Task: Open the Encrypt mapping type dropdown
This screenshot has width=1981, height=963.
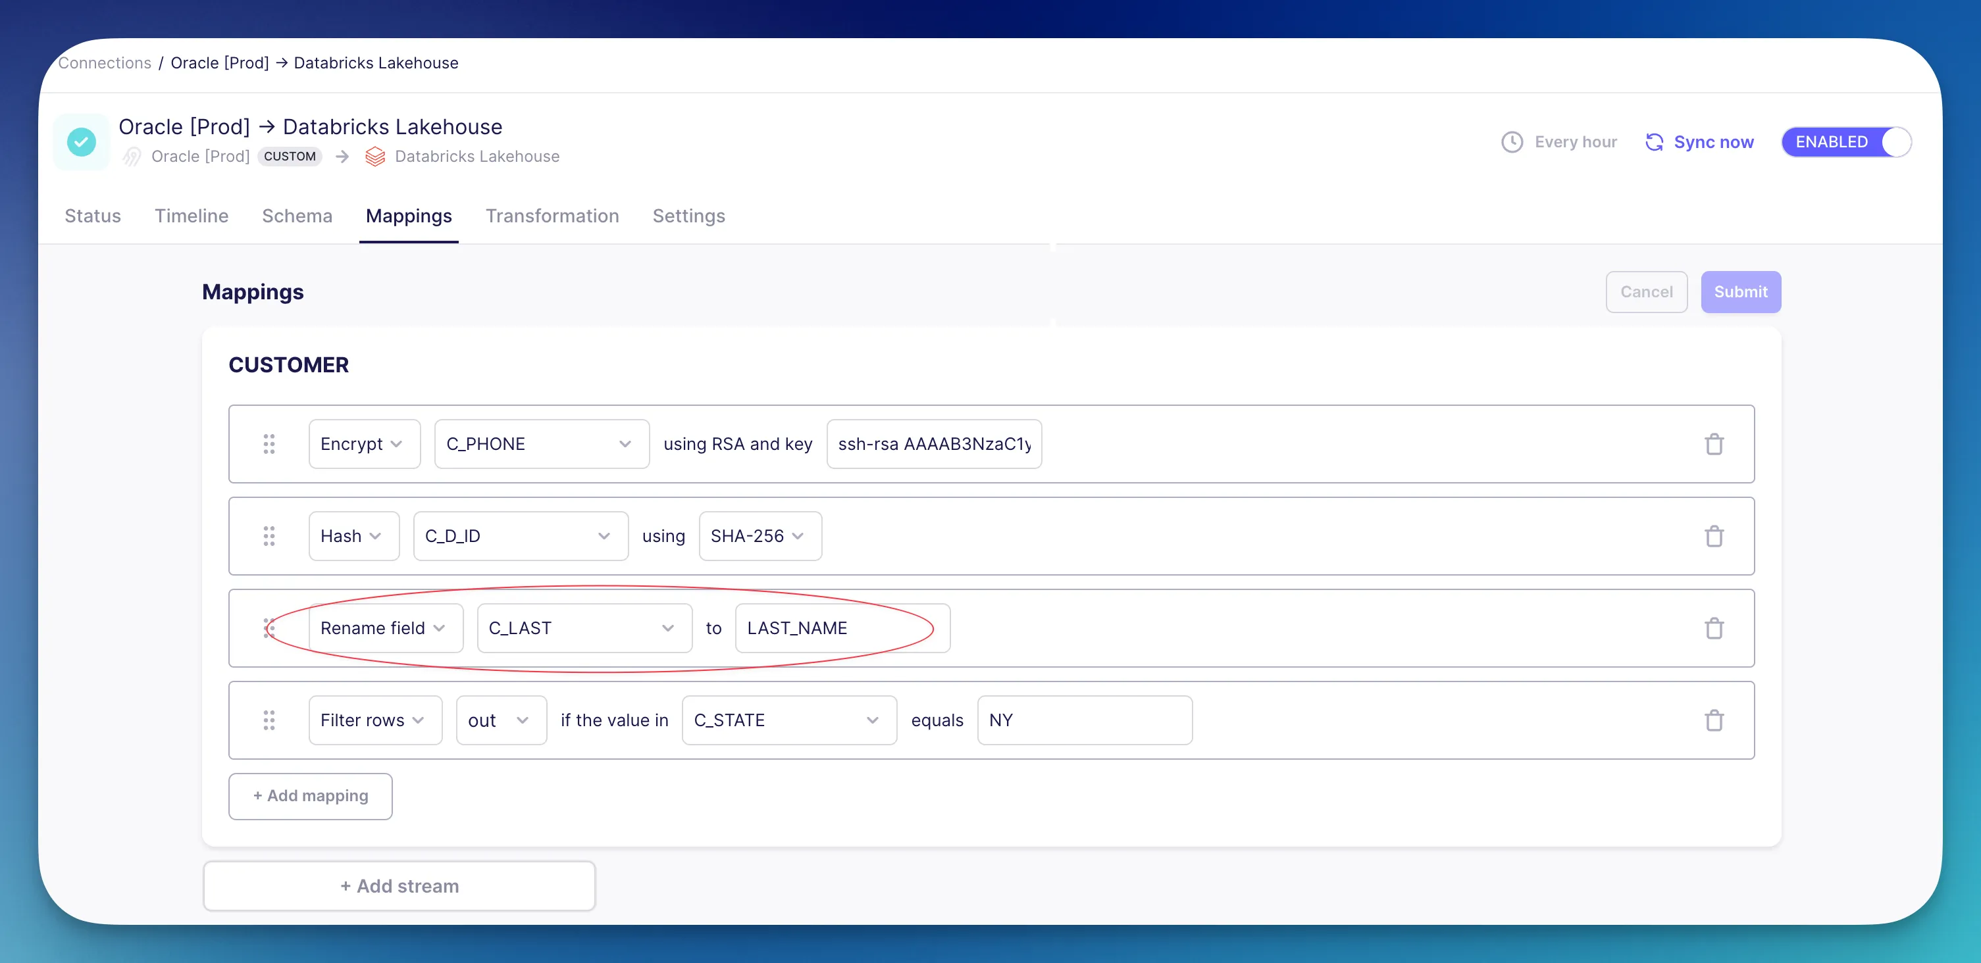Action: tap(364, 444)
